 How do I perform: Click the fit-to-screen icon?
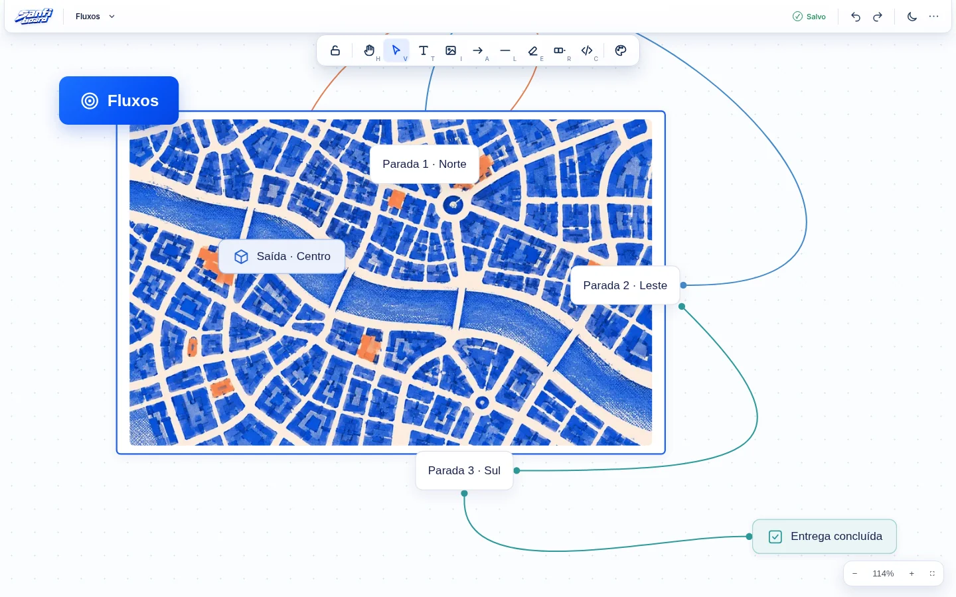tap(932, 574)
